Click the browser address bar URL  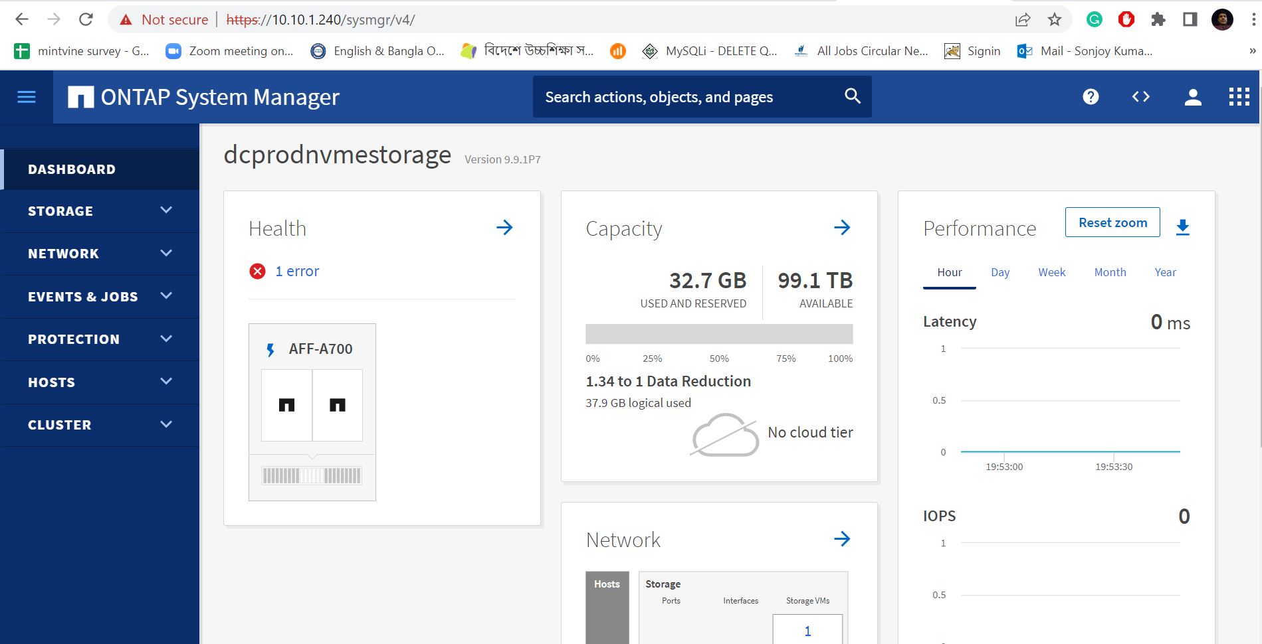point(320,20)
